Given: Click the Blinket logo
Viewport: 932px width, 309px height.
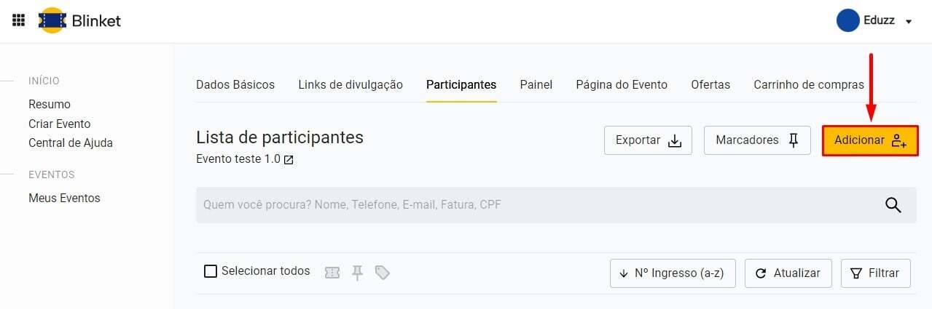Looking at the screenshot, I should [79, 20].
